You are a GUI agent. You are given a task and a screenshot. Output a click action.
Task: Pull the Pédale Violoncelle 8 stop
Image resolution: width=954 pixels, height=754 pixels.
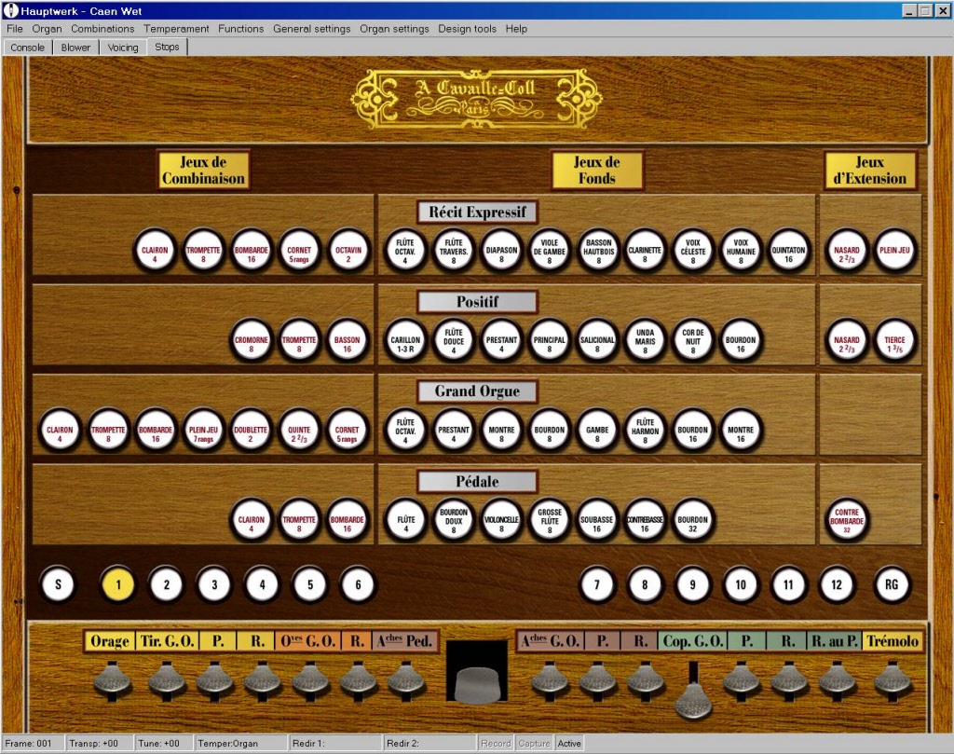(501, 520)
